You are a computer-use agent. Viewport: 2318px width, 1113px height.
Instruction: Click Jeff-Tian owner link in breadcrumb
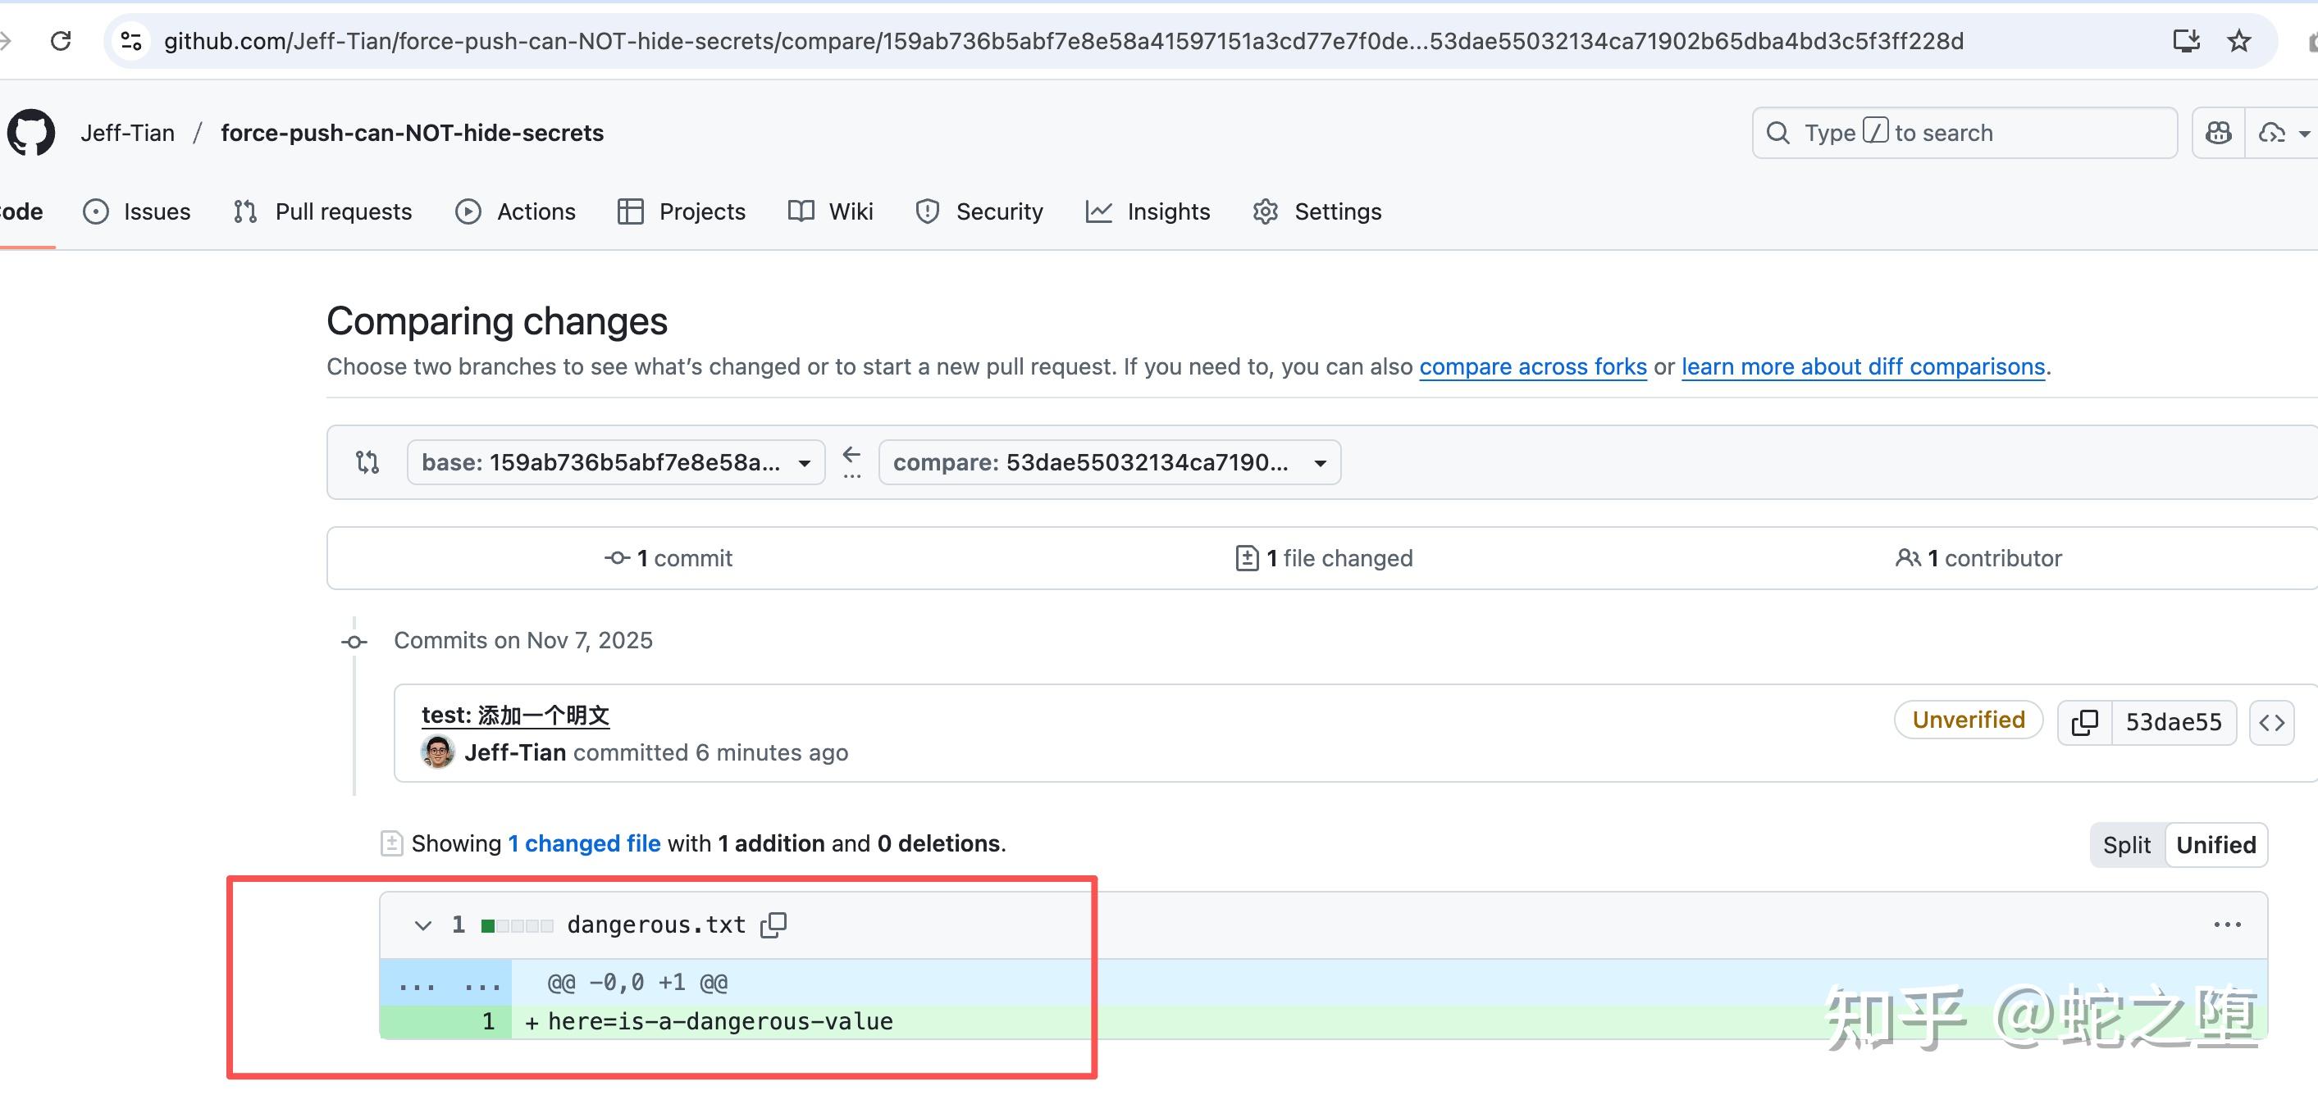coord(128,133)
